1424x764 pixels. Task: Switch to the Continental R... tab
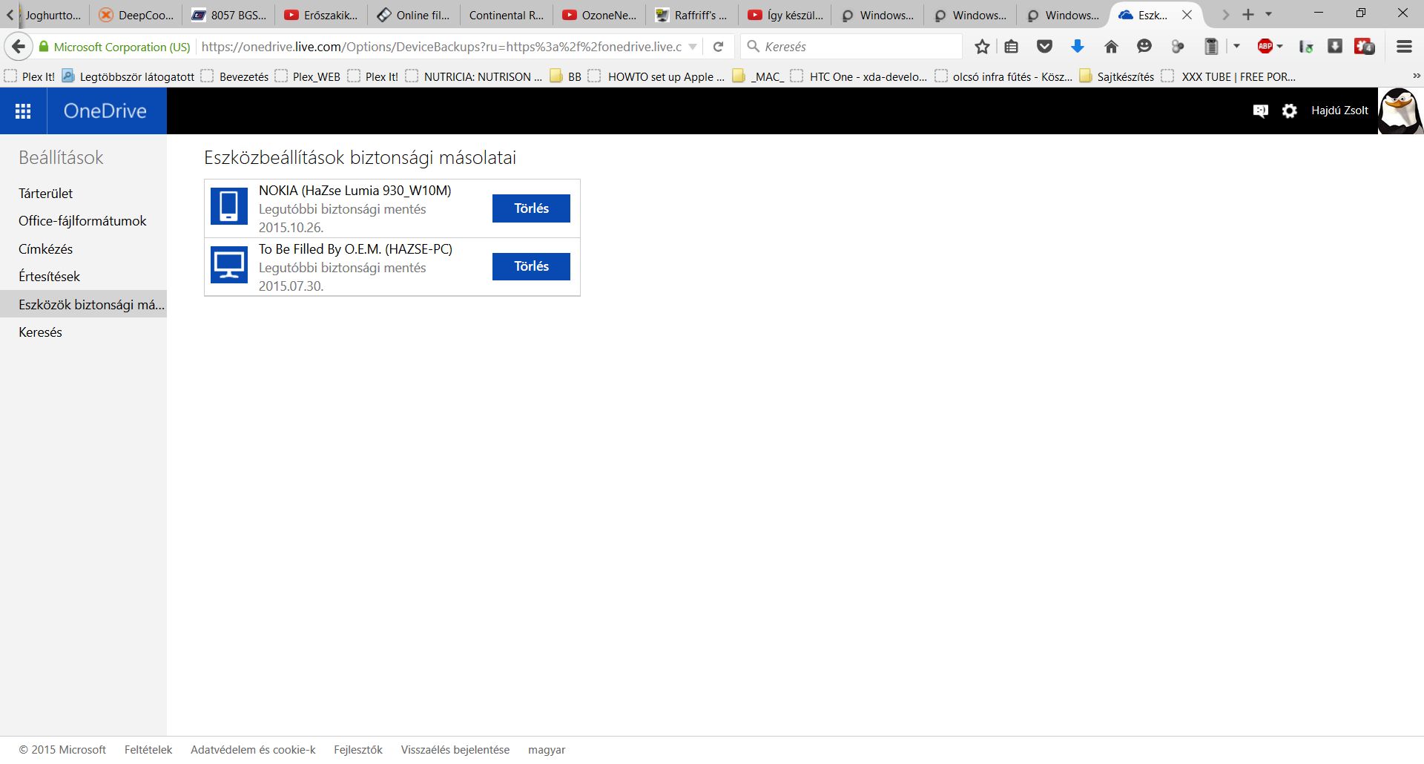[x=507, y=15]
